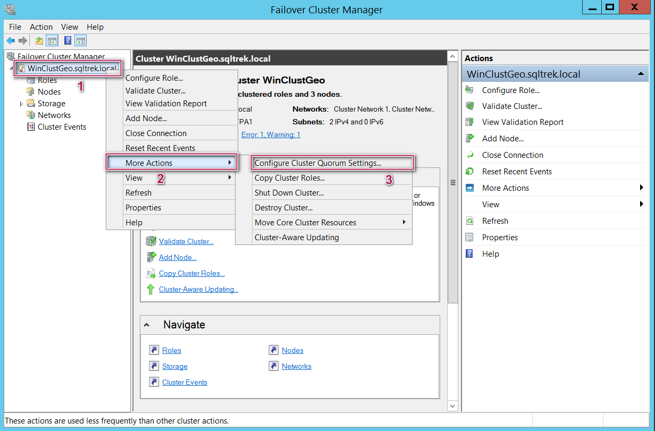Expand the Storage tree node arrow

[x=21, y=104]
